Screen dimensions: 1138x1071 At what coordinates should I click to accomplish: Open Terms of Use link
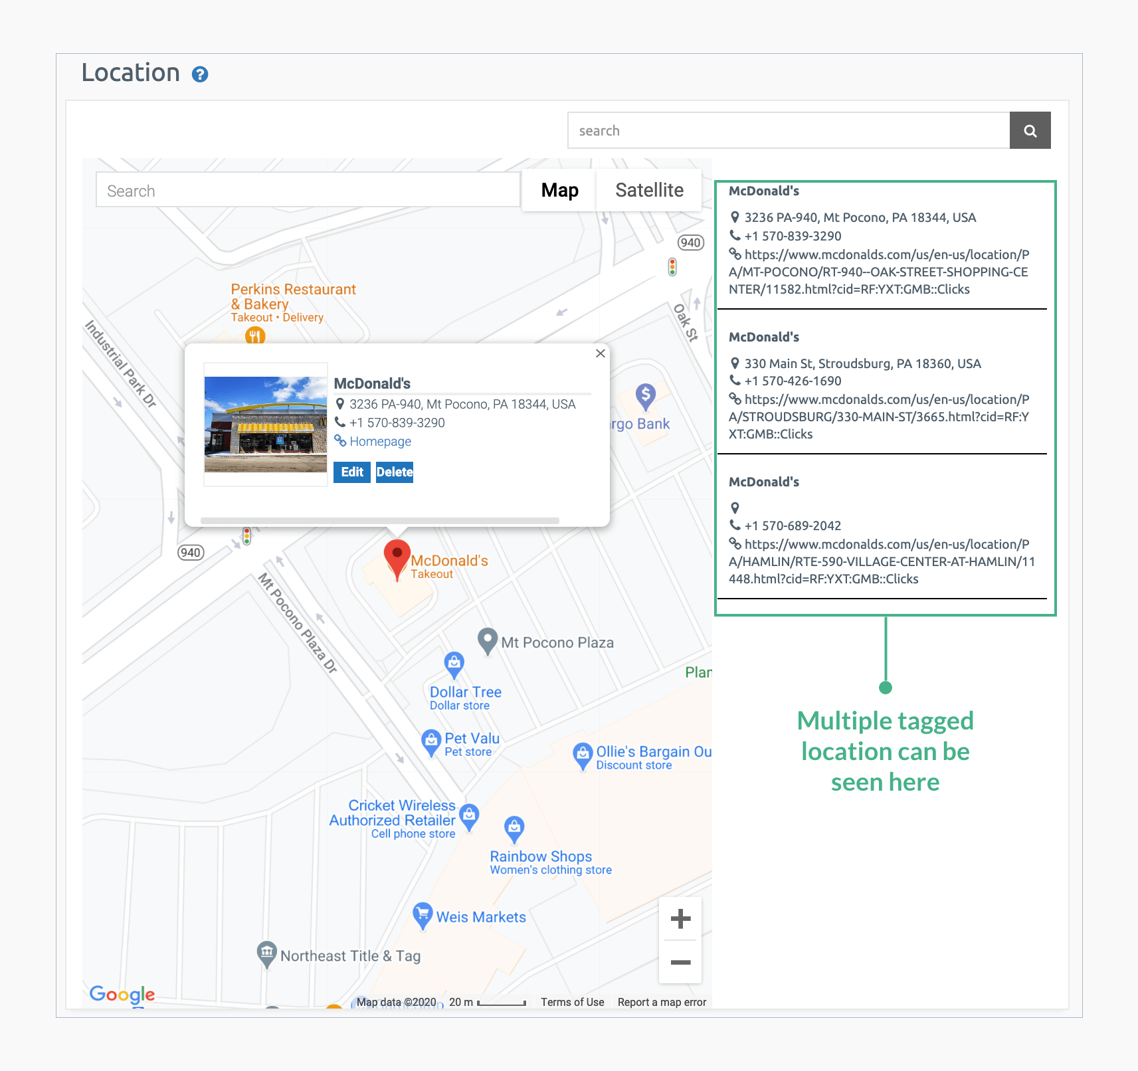coord(572,1002)
